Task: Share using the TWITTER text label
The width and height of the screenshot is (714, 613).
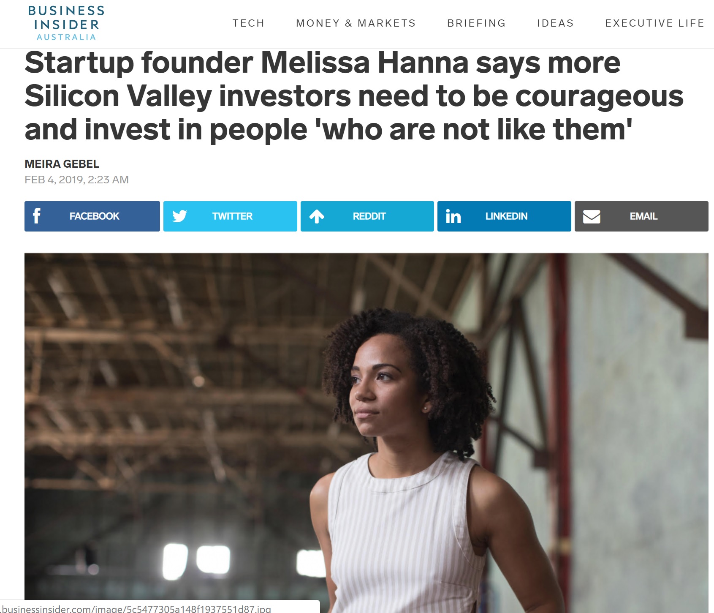Action: (x=232, y=216)
